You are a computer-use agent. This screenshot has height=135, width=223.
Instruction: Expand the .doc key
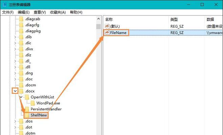15,79
